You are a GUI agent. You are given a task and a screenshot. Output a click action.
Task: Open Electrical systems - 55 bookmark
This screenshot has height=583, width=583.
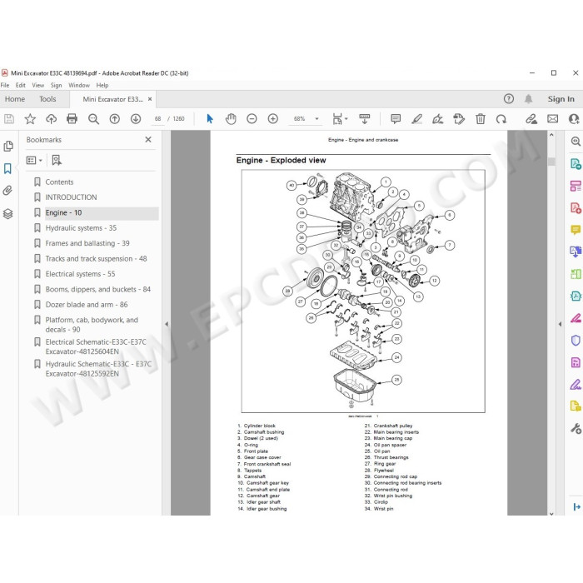[x=80, y=274]
